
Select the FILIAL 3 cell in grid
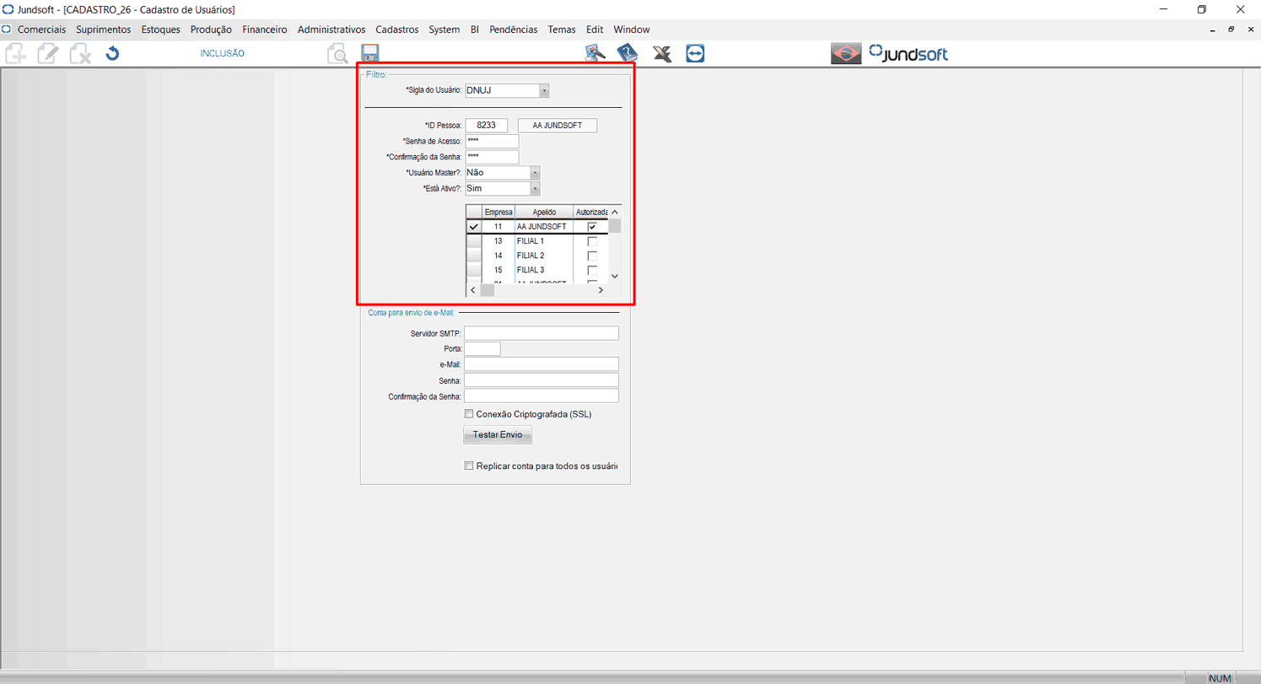pos(544,270)
